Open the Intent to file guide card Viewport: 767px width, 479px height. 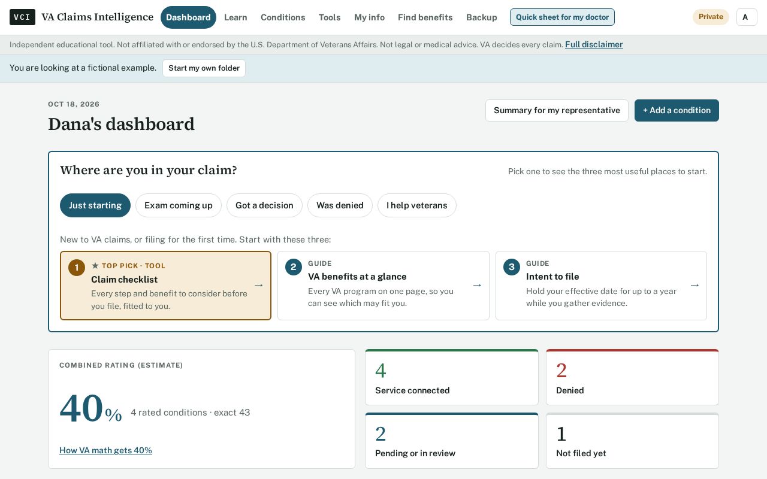(601, 286)
